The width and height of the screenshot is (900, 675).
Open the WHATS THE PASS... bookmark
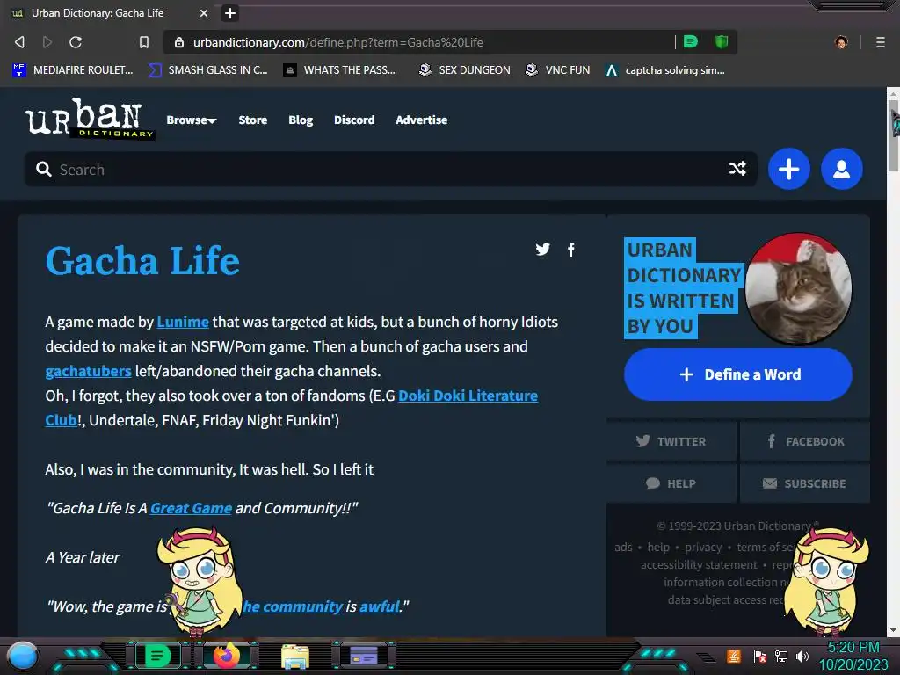(340, 70)
